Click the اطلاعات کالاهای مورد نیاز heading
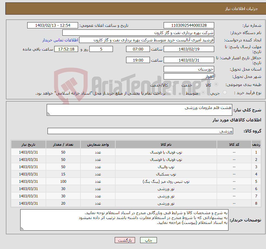Viewport: 266px width, 249px height. (x=237, y=120)
